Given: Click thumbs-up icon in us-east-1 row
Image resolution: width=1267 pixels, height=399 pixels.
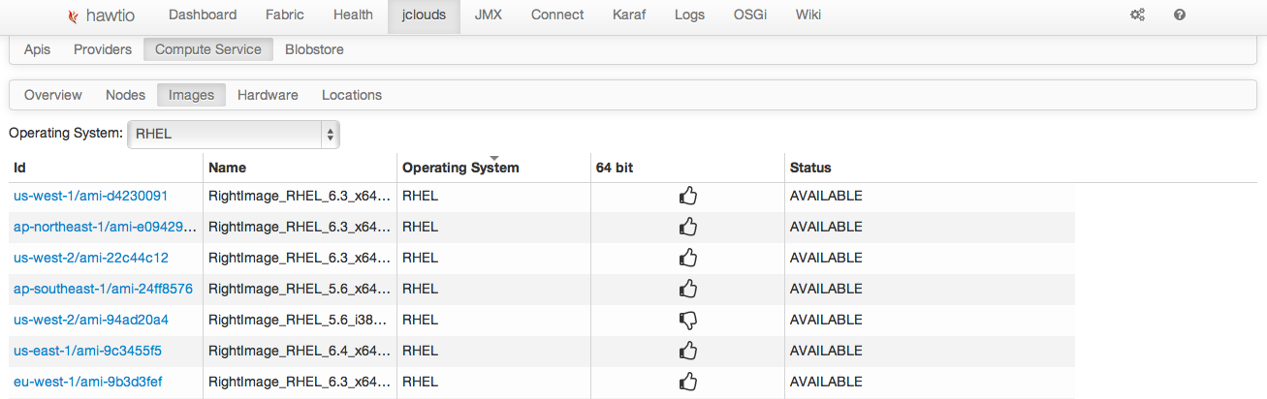Looking at the screenshot, I should tap(688, 351).
